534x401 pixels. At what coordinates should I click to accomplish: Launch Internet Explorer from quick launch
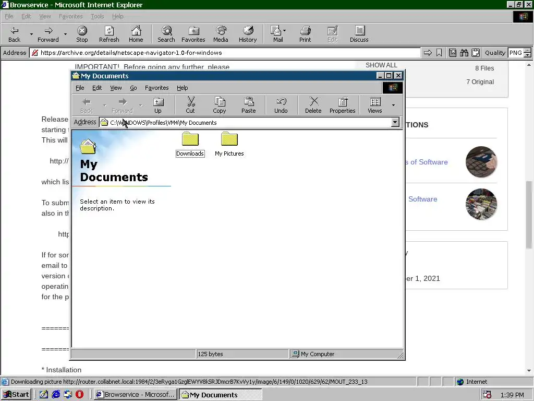point(56,394)
